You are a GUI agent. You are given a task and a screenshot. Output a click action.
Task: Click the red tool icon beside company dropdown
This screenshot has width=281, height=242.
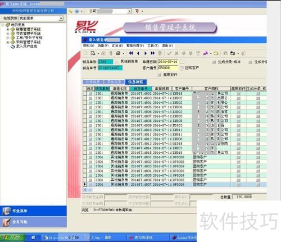pyautogui.click(x=137, y=11)
